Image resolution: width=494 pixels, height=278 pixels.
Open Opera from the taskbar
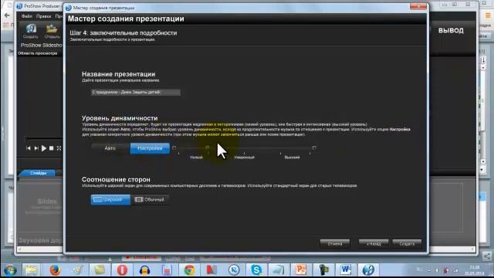point(122,270)
